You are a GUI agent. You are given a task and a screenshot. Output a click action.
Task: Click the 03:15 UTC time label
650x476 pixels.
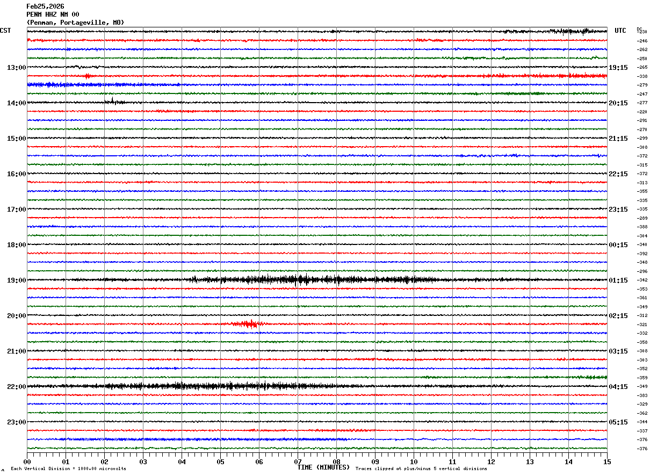[x=618, y=351]
